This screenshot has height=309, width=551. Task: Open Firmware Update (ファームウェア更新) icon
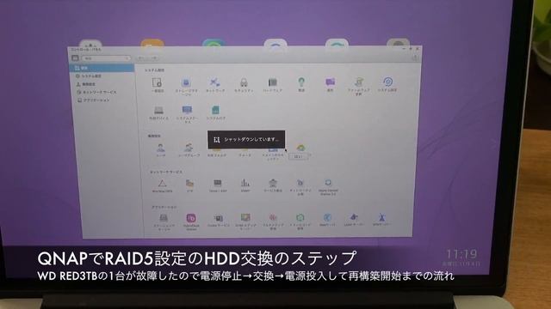(x=359, y=82)
